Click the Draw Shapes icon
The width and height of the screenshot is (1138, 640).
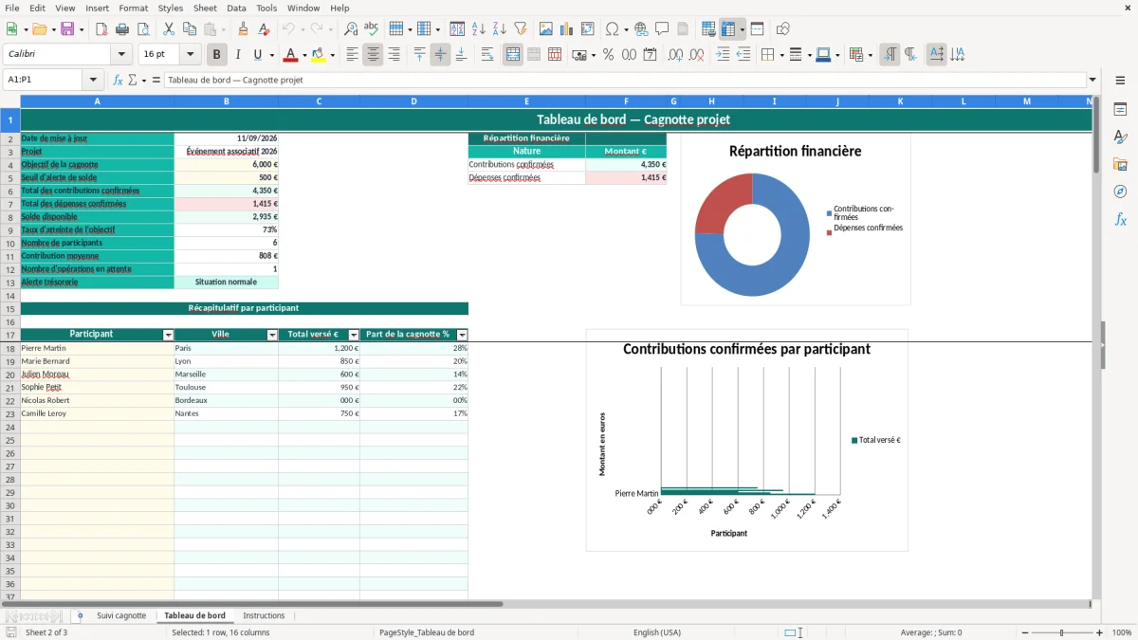pos(782,29)
